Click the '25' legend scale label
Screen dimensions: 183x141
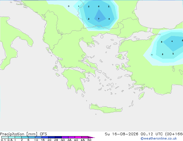coord(56,140)
